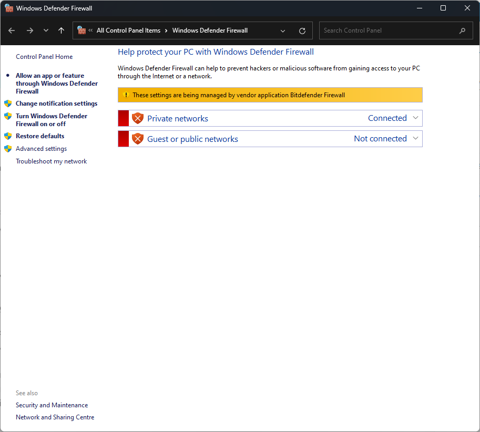
Task: Go to All Control Panel Items breadcrumb
Action: point(128,30)
